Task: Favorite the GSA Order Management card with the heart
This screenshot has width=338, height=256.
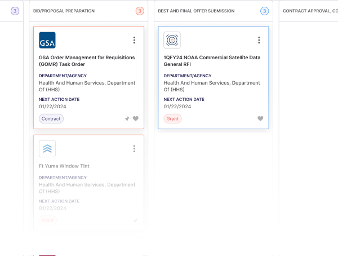Action: click(136, 118)
